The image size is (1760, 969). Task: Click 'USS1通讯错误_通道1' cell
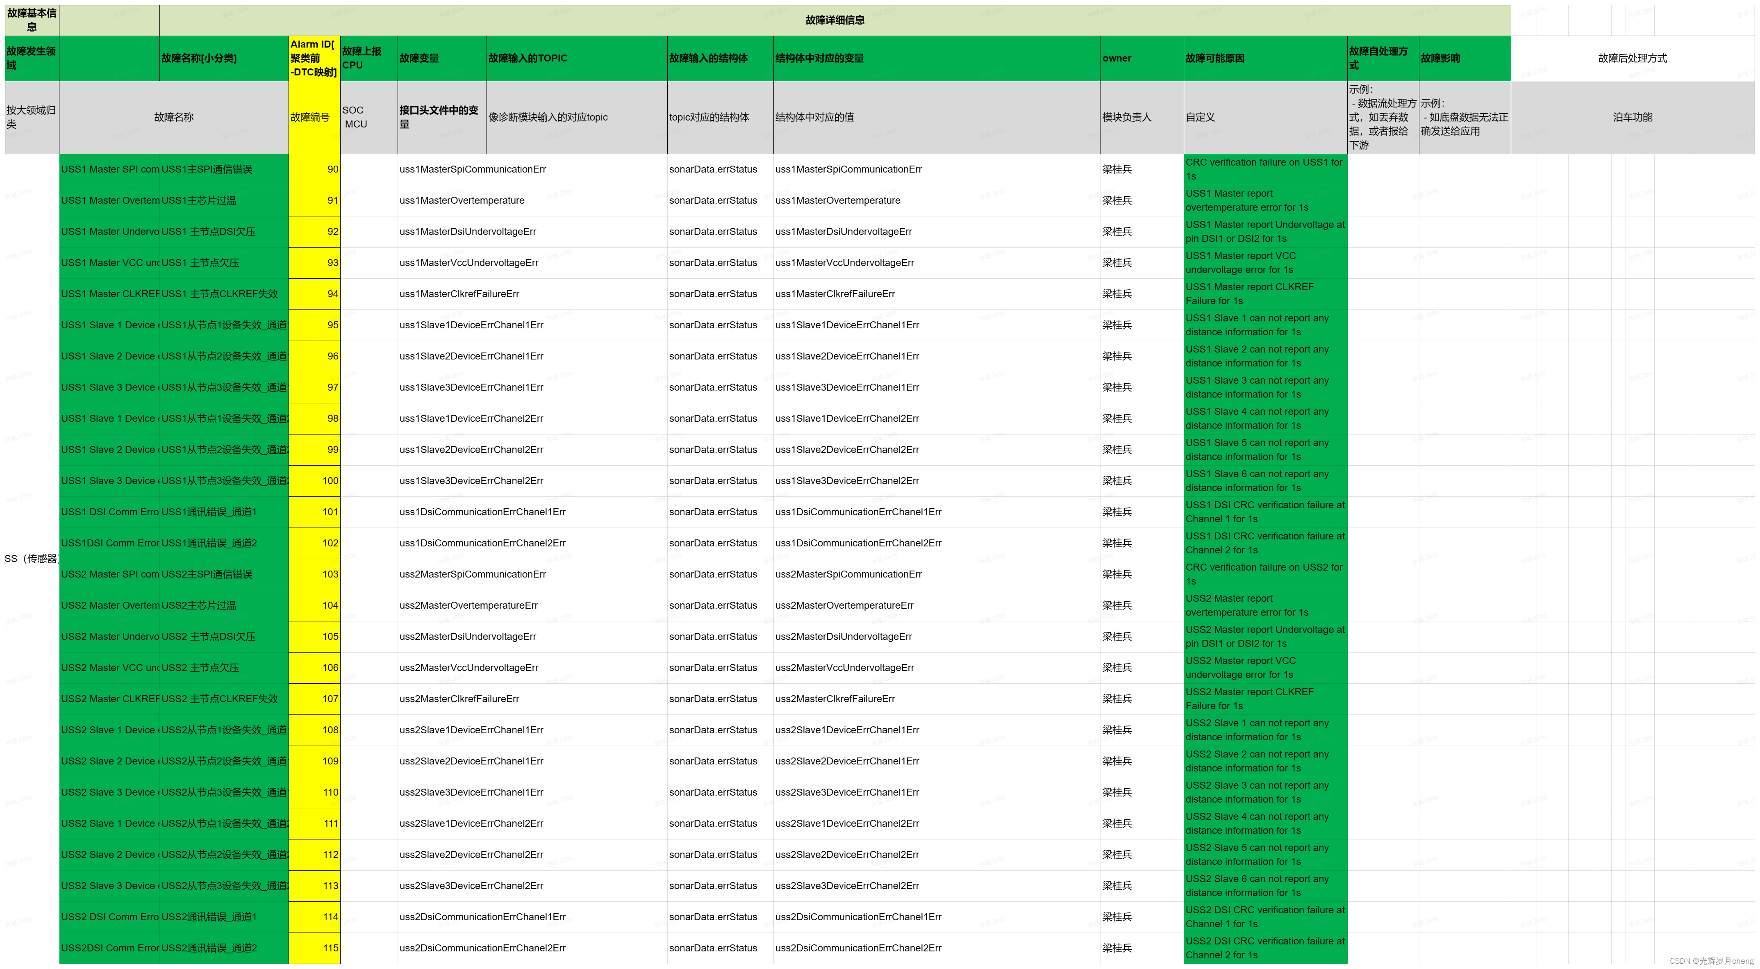click(x=224, y=512)
